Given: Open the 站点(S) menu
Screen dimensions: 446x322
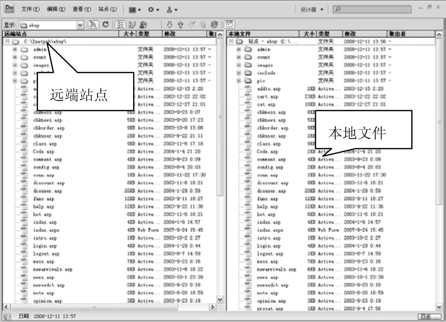Looking at the screenshot, I should 107,9.
